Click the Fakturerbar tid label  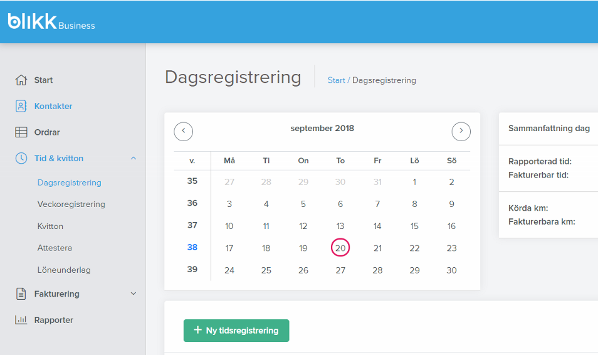click(x=538, y=175)
